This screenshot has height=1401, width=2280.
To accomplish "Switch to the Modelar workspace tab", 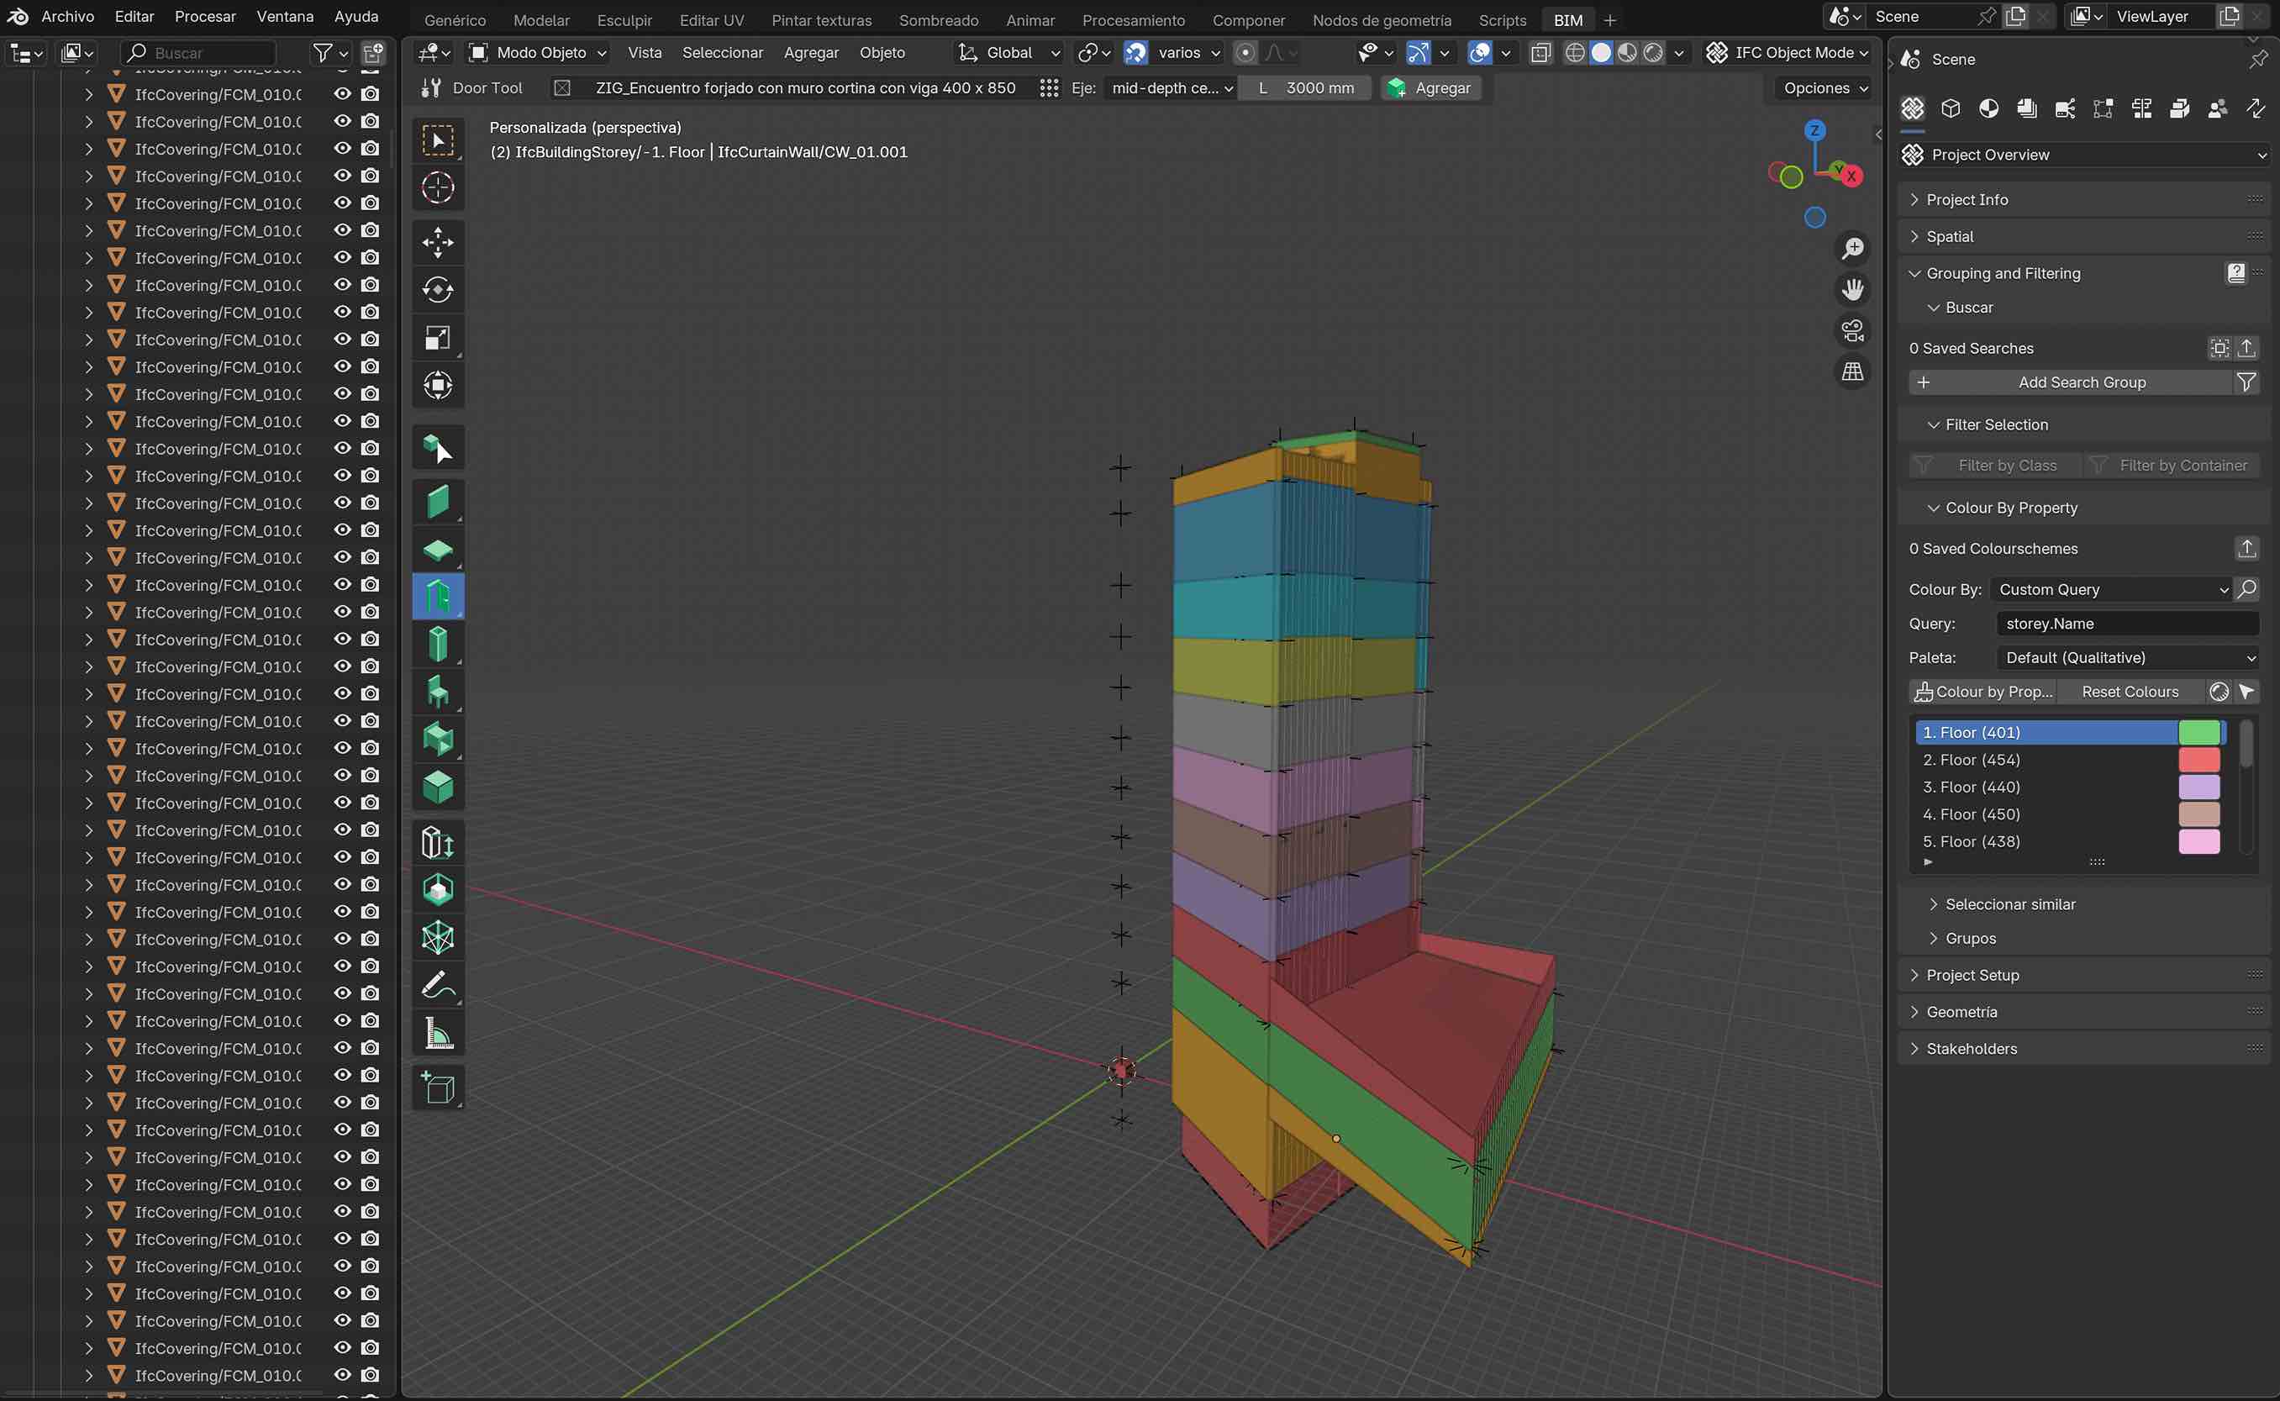I will coord(542,19).
